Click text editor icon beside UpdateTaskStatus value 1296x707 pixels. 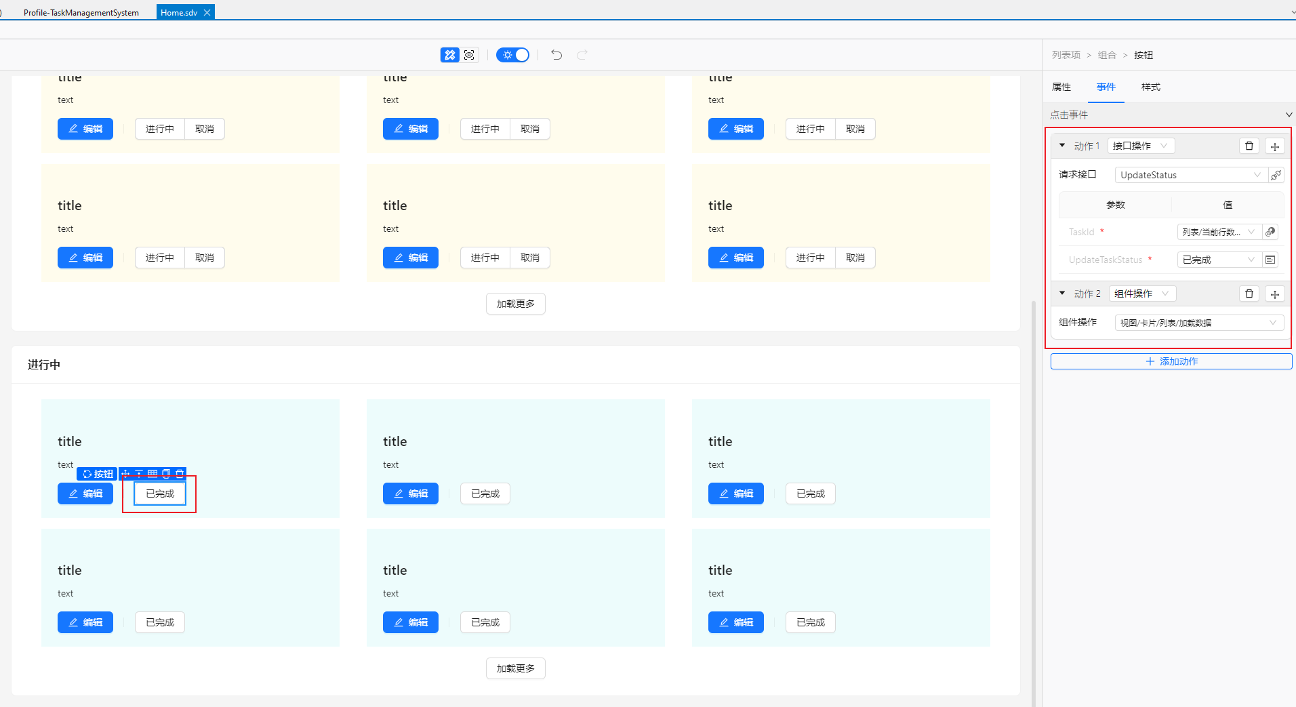point(1270,260)
